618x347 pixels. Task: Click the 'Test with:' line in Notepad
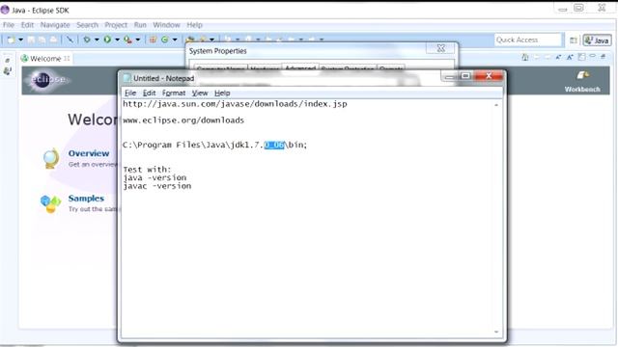147,170
